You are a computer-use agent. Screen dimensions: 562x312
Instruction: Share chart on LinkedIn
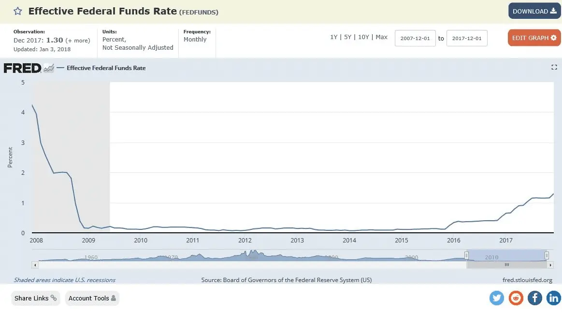pos(553,298)
